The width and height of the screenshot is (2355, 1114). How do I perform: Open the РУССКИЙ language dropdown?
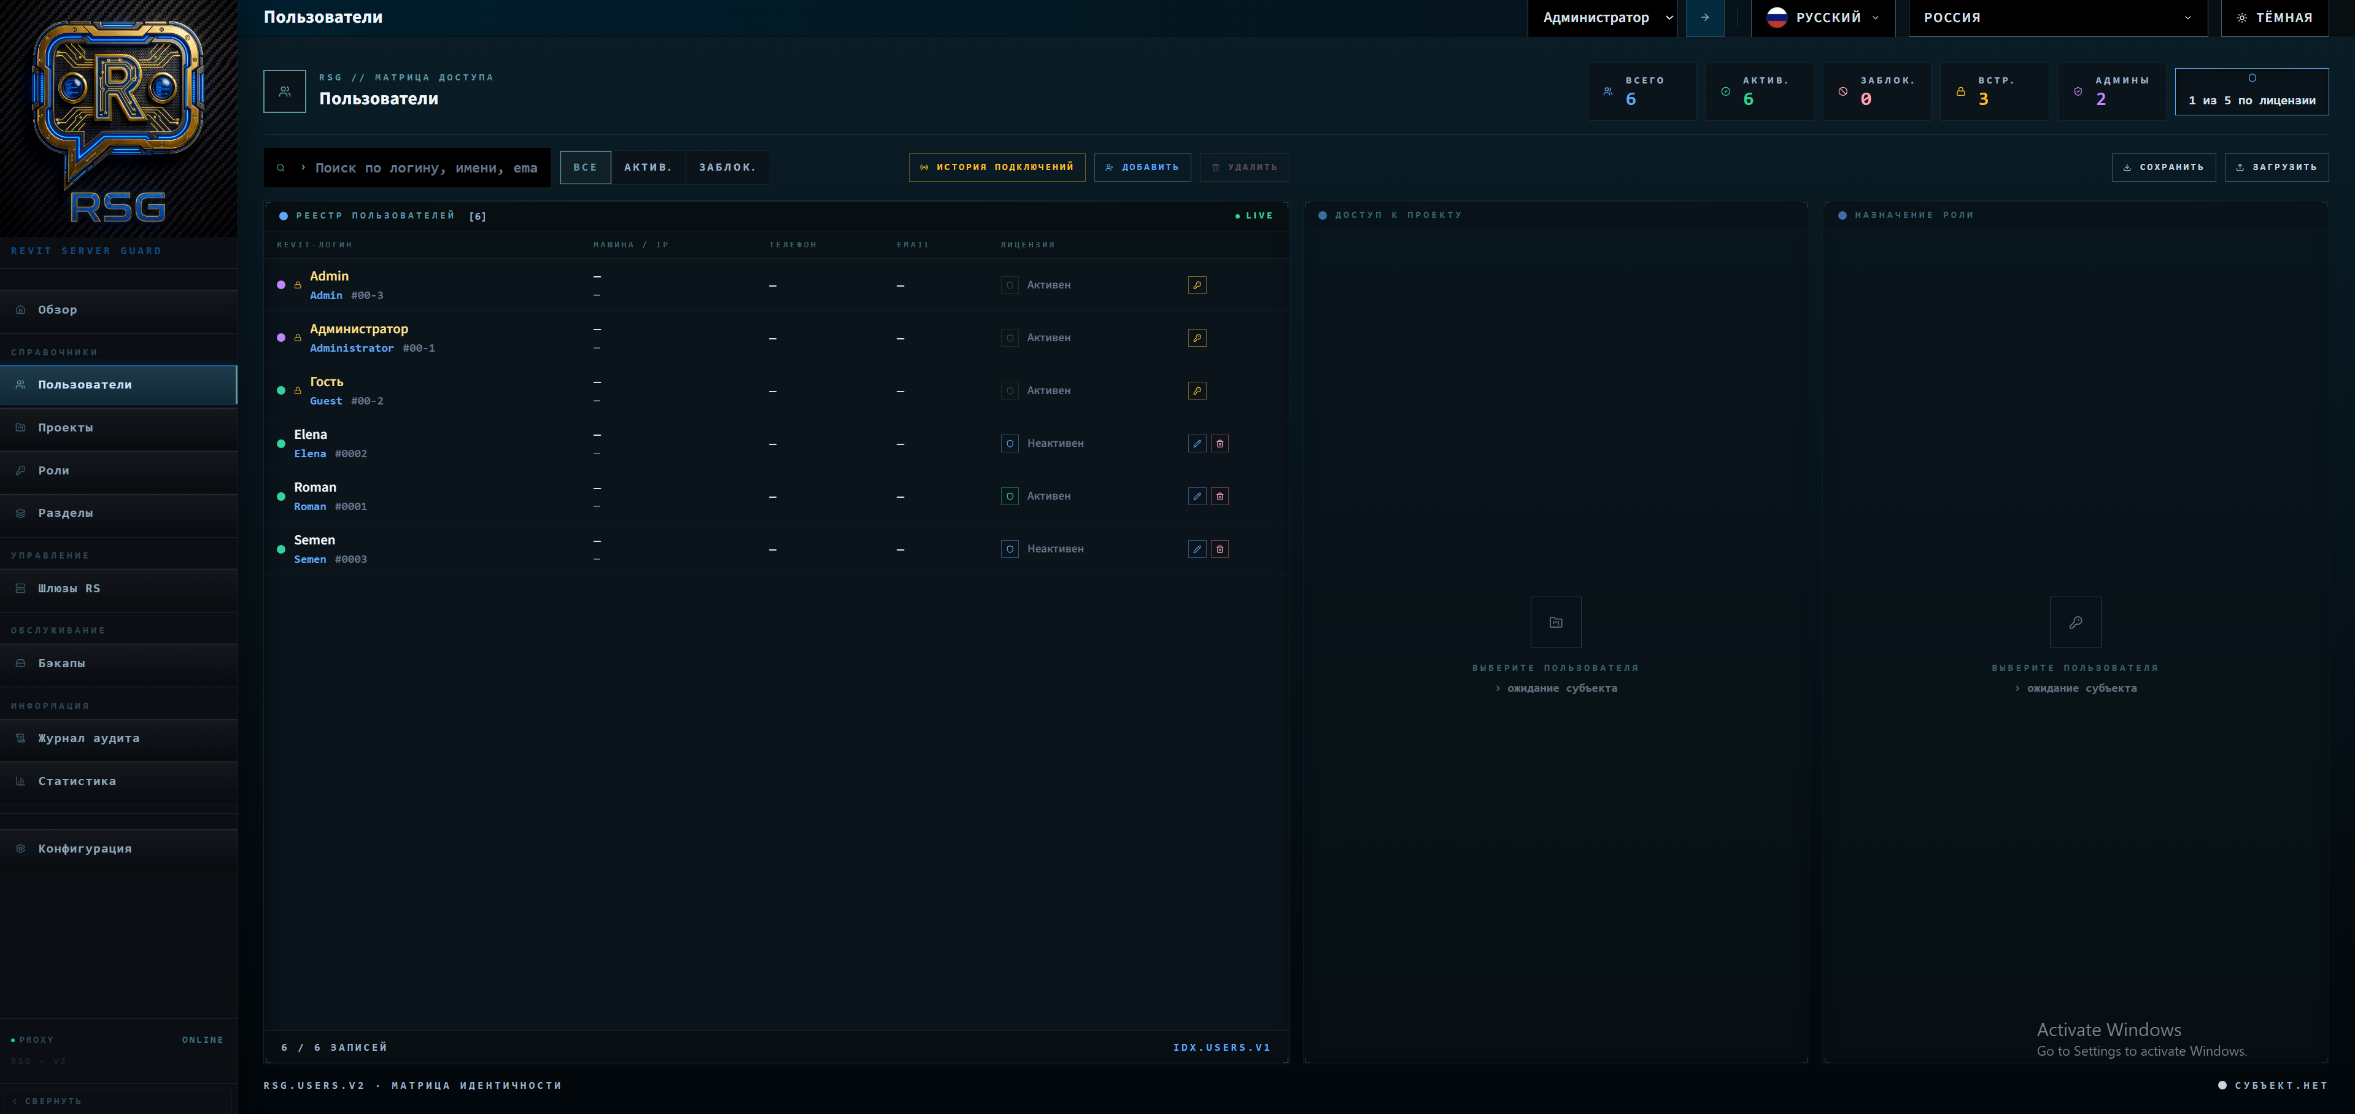pyautogui.click(x=1822, y=17)
